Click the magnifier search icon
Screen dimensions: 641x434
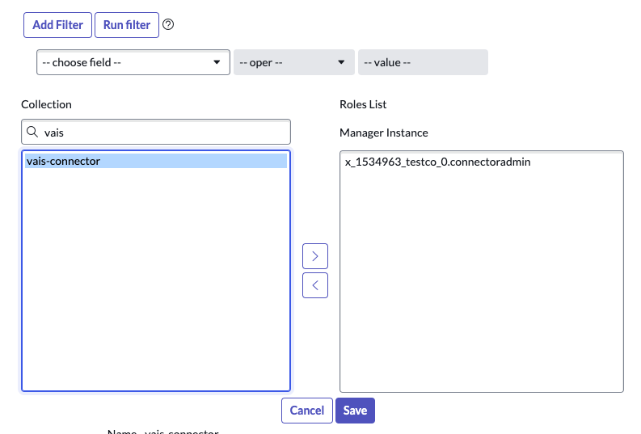pos(32,132)
